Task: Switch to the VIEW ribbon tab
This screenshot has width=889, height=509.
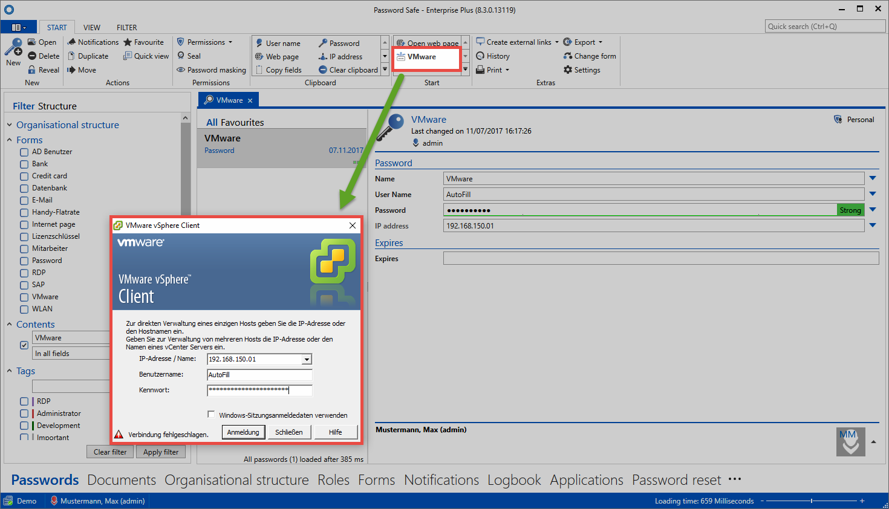Action: point(92,28)
